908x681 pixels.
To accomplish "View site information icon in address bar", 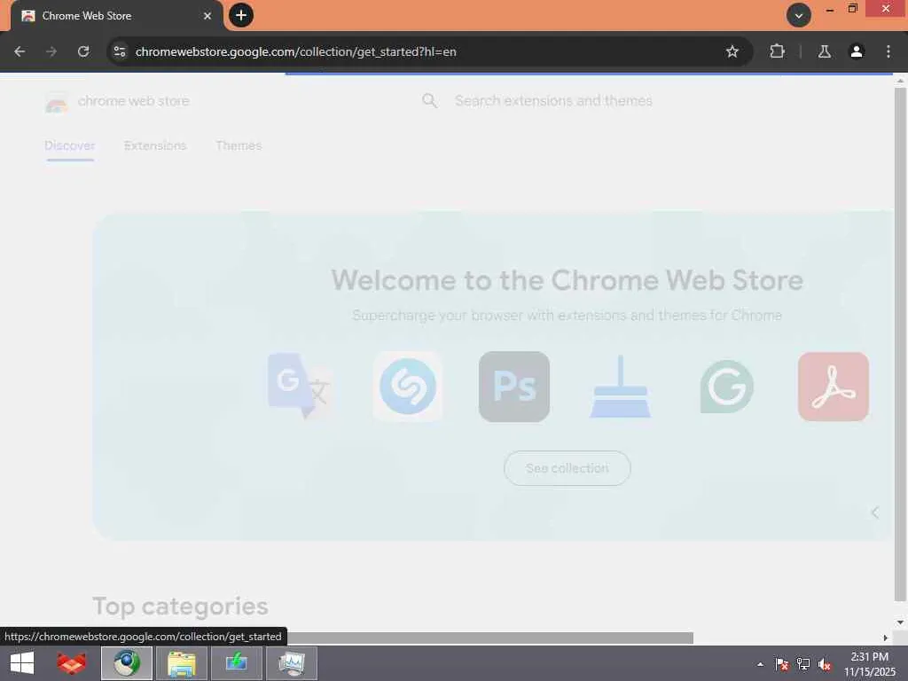I will tap(120, 51).
